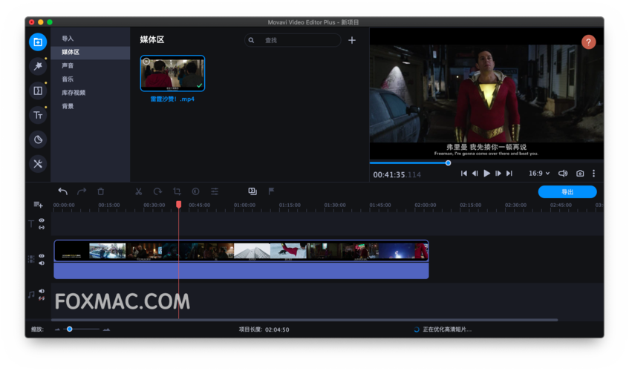Click the blue 导出 export button
The image size is (629, 371).
pyautogui.click(x=567, y=192)
